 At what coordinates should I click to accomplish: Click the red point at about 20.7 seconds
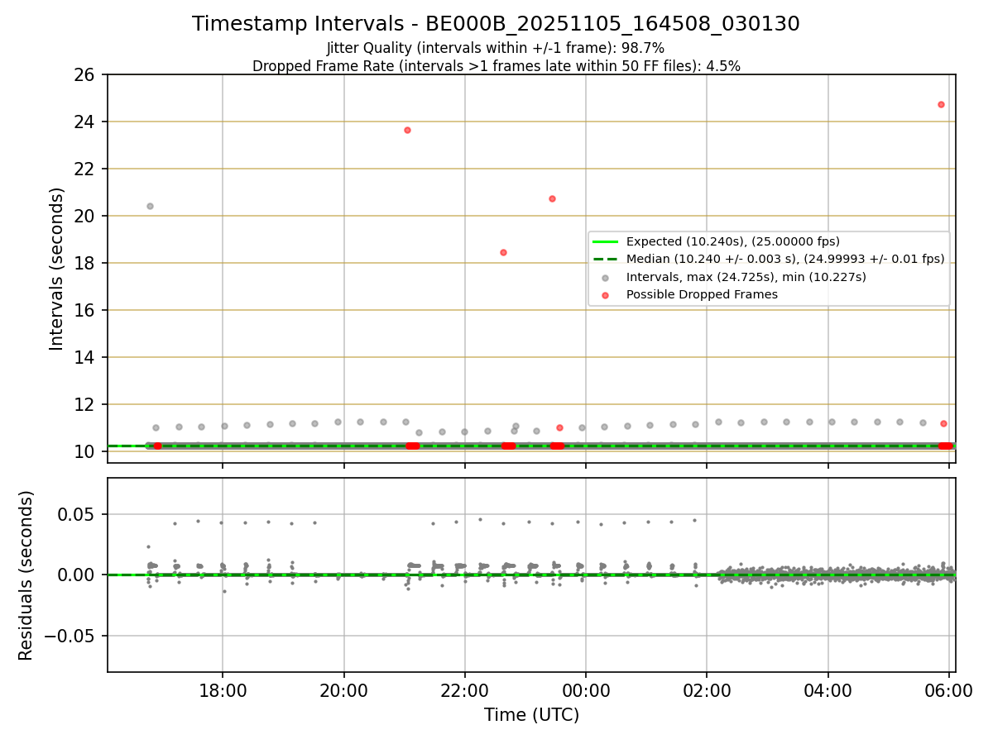552,198
